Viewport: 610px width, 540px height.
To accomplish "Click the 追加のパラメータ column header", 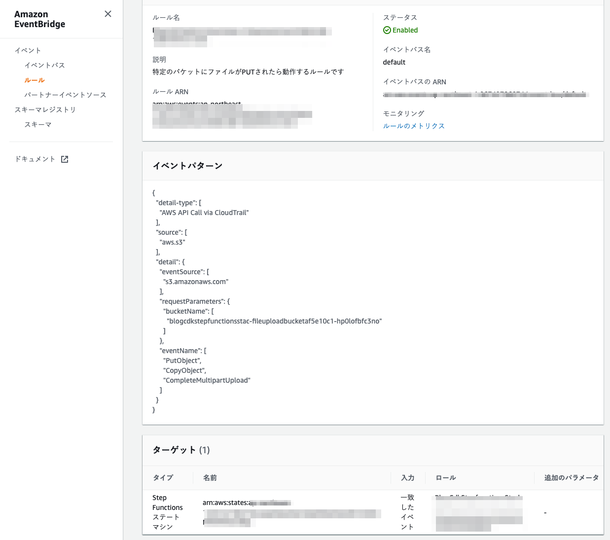I will (571, 477).
